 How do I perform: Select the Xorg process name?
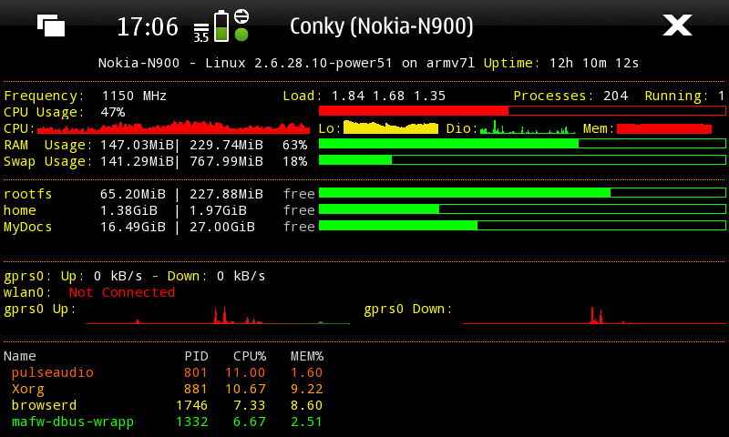28,389
